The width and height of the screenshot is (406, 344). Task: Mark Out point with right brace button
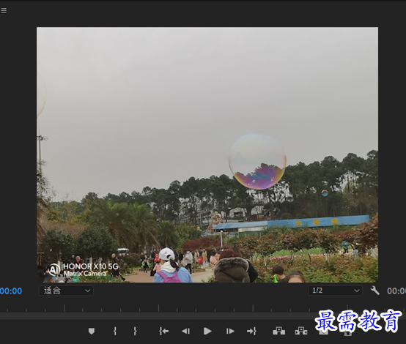tap(135, 331)
